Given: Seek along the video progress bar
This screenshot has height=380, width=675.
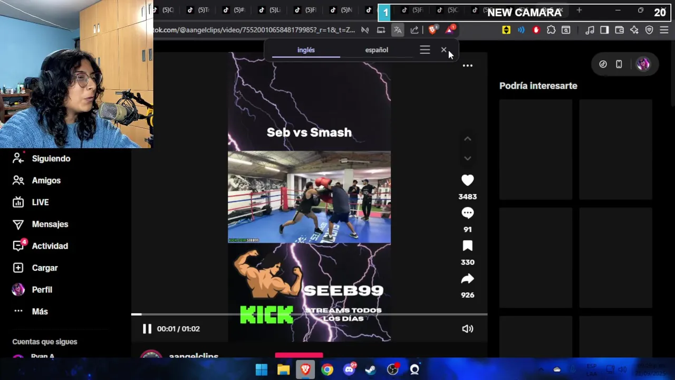Looking at the screenshot, I should click(x=309, y=315).
